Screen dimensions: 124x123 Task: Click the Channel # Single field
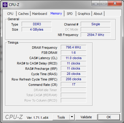[x=96, y=24]
